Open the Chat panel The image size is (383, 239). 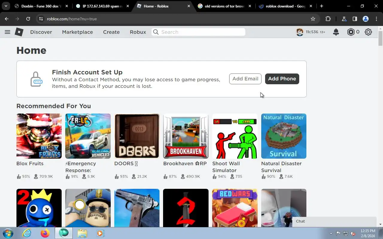click(334, 221)
